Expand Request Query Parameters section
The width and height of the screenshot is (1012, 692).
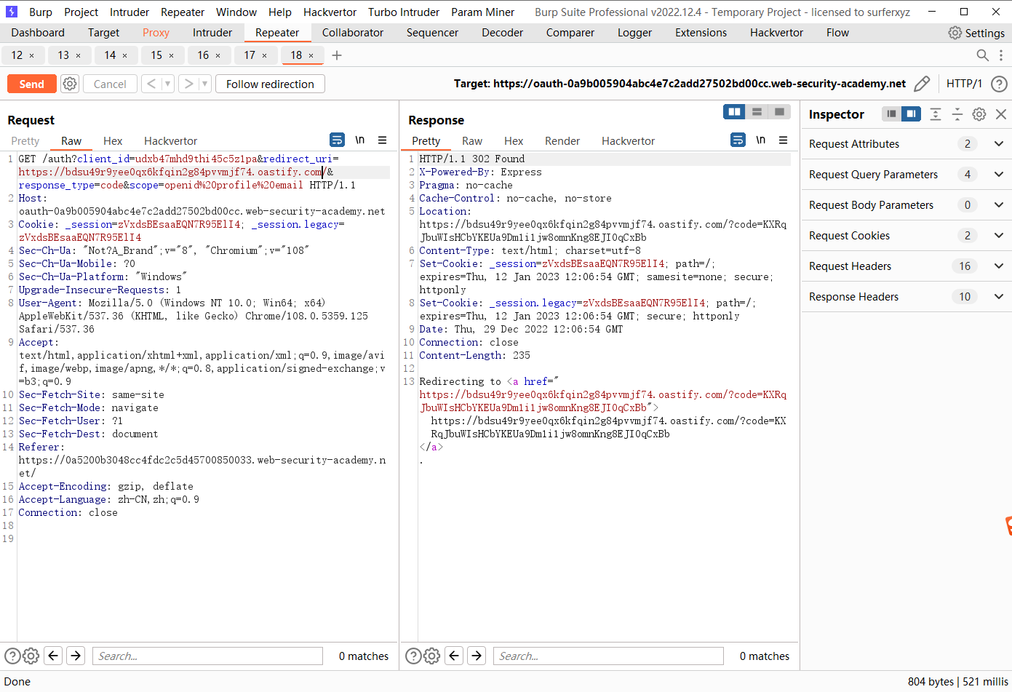[x=999, y=174]
